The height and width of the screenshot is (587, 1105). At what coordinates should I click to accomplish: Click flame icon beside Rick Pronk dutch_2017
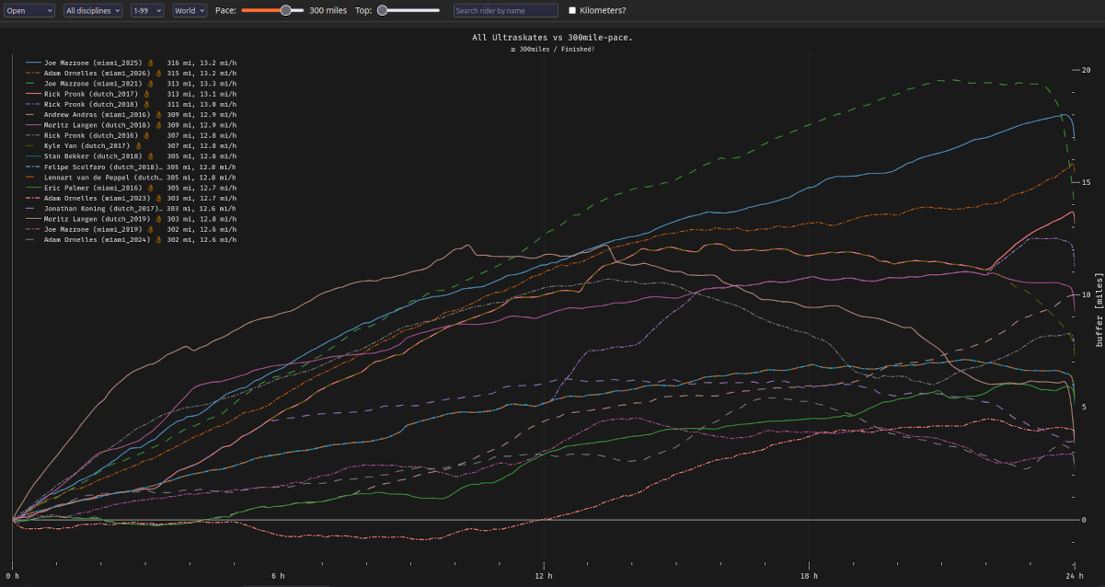click(147, 94)
